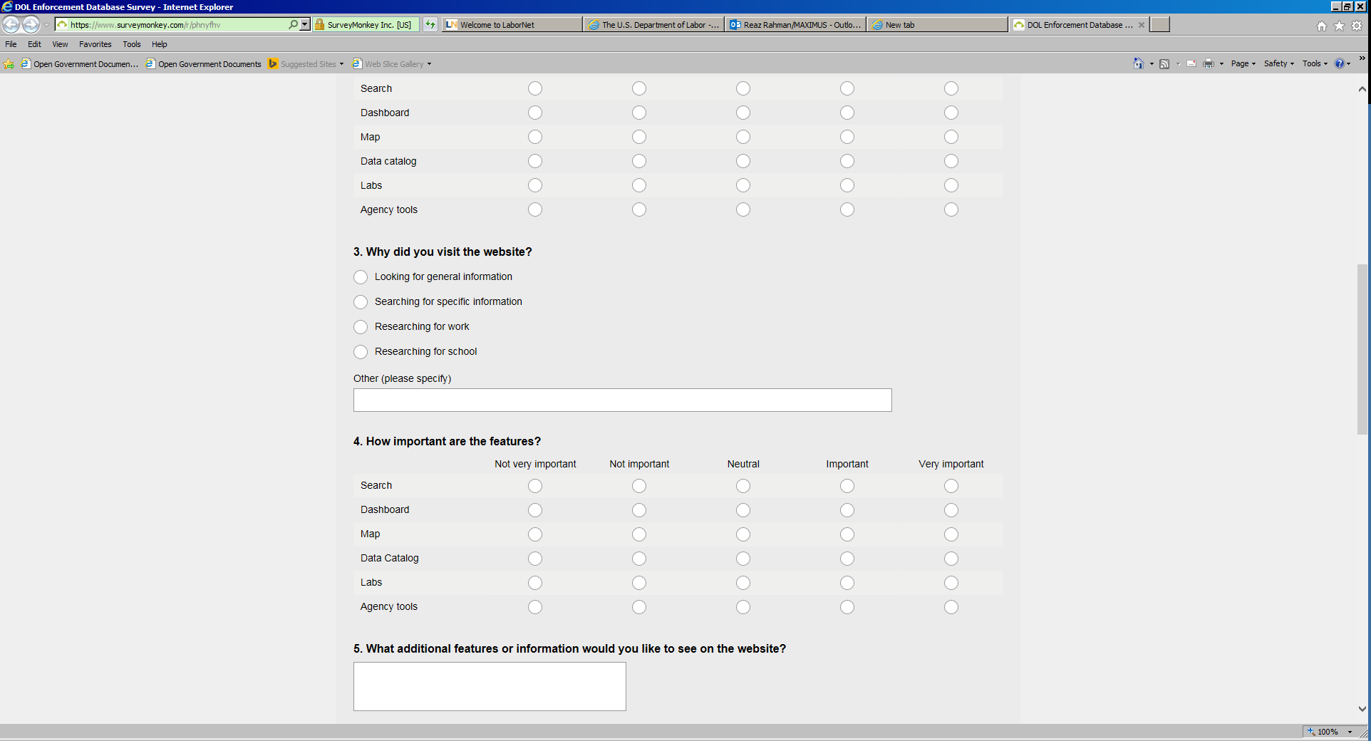Click the vertical scrollbar thumb
This screenshot has width=1371, height=741.
[1362, 349]
